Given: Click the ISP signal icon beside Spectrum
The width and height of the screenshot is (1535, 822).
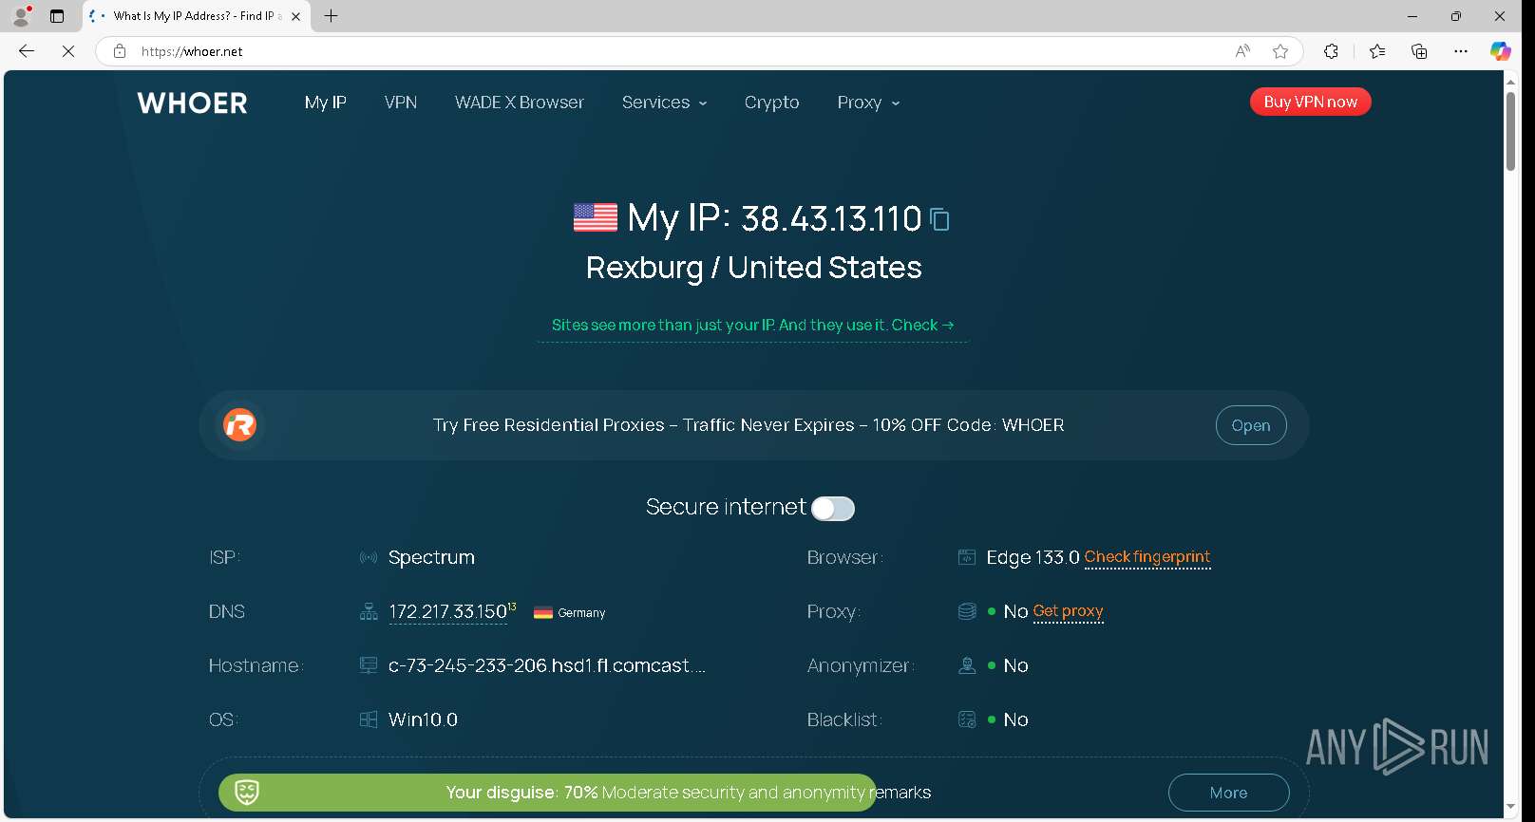Looking at the screenshot, I should [369, 557].
